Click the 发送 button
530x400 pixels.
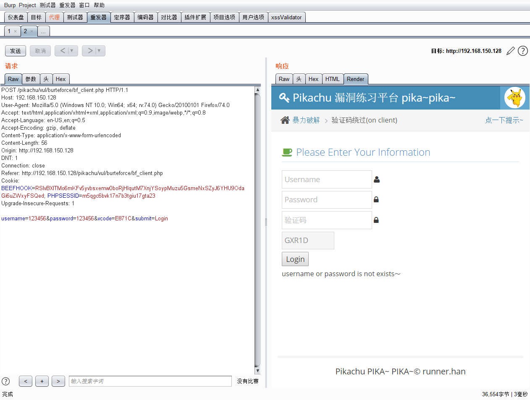(16, 51)
